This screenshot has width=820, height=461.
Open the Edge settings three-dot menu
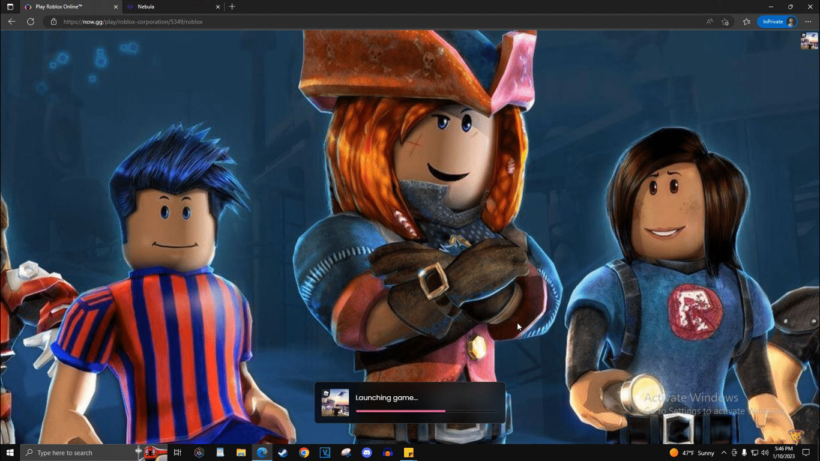coord(807,21)
